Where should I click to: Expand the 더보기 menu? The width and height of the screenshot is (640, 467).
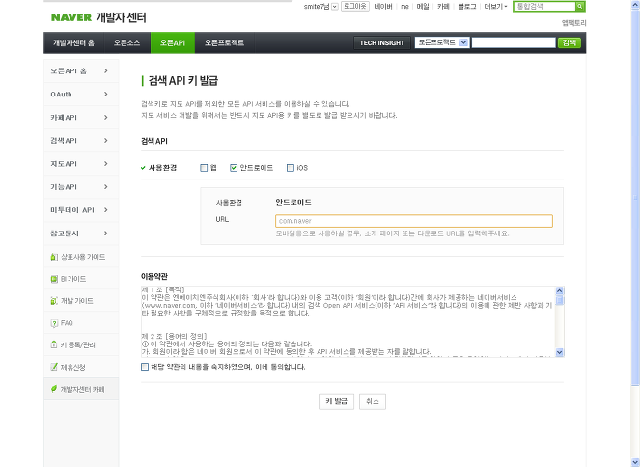coord(495,6)
